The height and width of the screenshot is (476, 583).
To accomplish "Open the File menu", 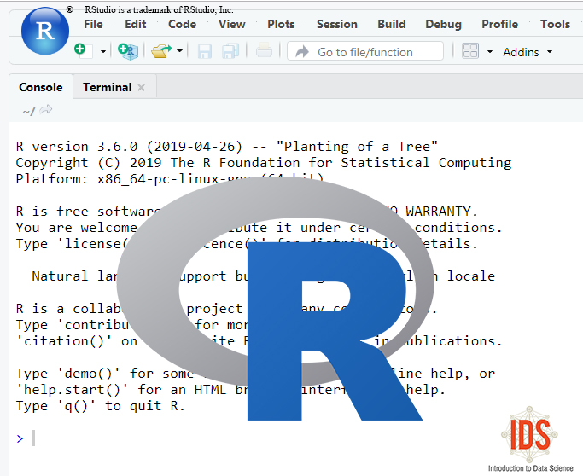I will pos(93,24).
